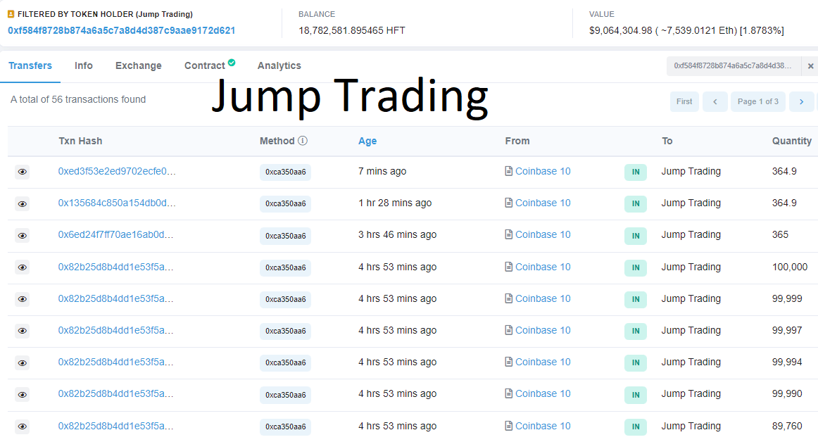Click the Txn Hash column header
Viewport: 818px width, 442px height.
pos(80,141)
